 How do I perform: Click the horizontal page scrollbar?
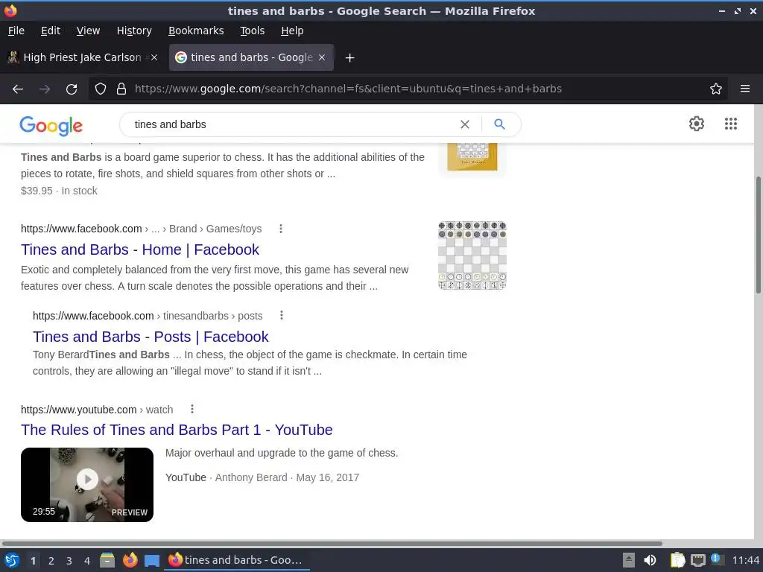332,543
